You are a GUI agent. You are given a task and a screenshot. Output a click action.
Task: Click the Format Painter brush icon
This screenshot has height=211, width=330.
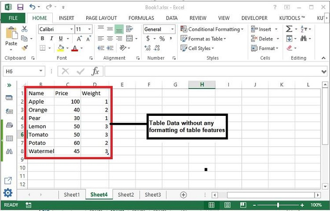tap(25, 48)
